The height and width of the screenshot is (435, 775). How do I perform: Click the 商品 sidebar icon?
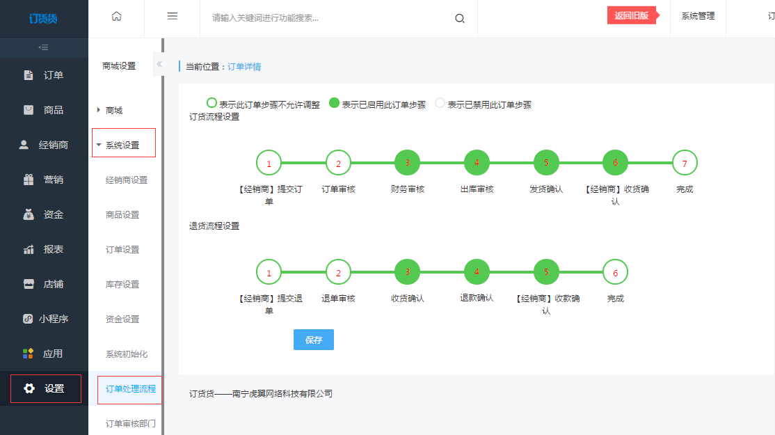[x=29, y=110]
